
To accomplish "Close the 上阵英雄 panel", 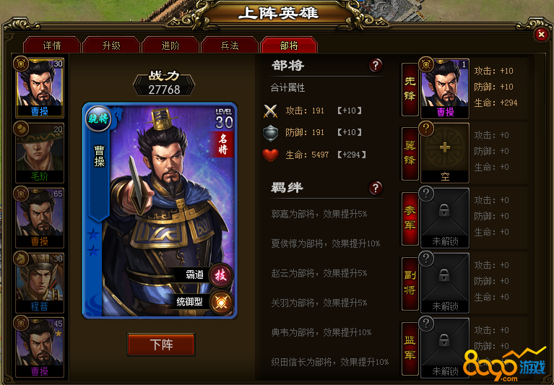I will [541, 35].
